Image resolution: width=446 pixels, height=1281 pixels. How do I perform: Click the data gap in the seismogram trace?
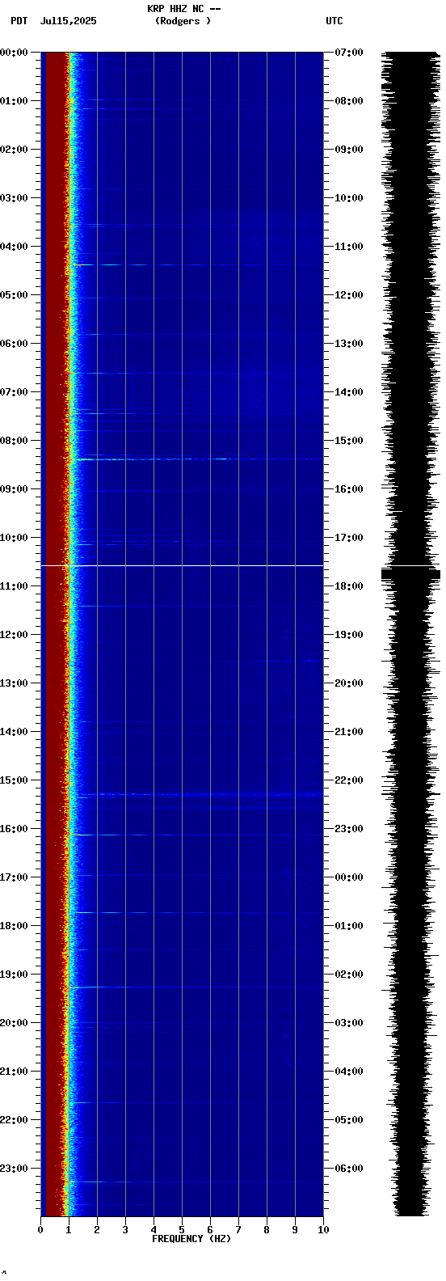pos(410,567)
